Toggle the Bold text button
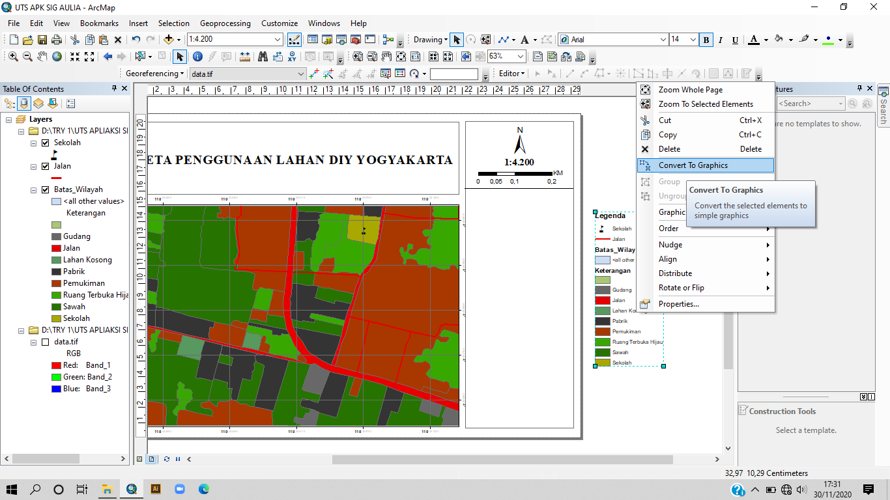This screenshot has height=500, width=890. pos(706,40)
